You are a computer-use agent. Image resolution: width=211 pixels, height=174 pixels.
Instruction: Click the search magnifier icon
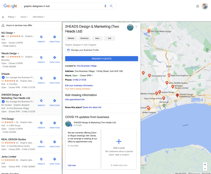pos(111,6)
